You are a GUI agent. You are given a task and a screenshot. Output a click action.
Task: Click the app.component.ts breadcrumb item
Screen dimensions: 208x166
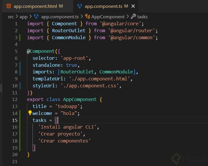(x=60, y=17)
